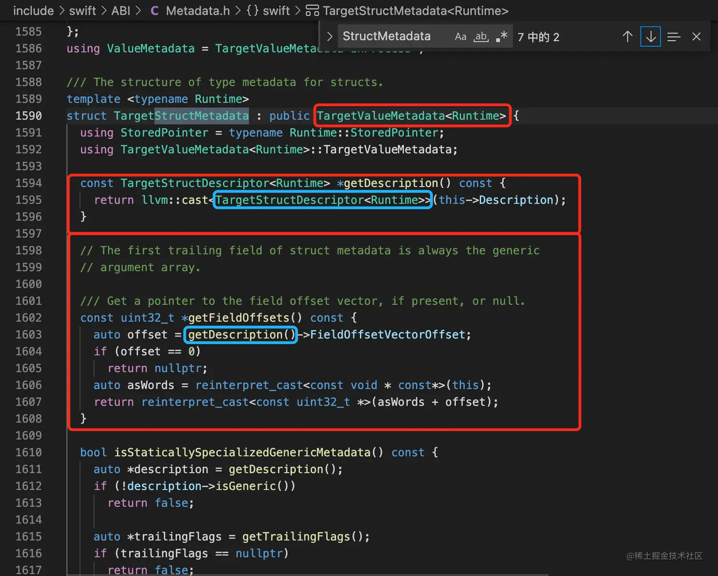Select line number 1617 in gutter
Viewport: 718px width, 576px height.
[x=28, y=570]
